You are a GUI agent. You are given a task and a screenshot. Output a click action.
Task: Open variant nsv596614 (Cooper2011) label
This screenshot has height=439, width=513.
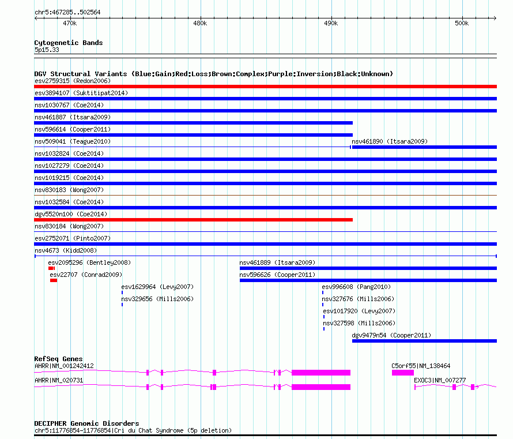(x=73, y=129)
